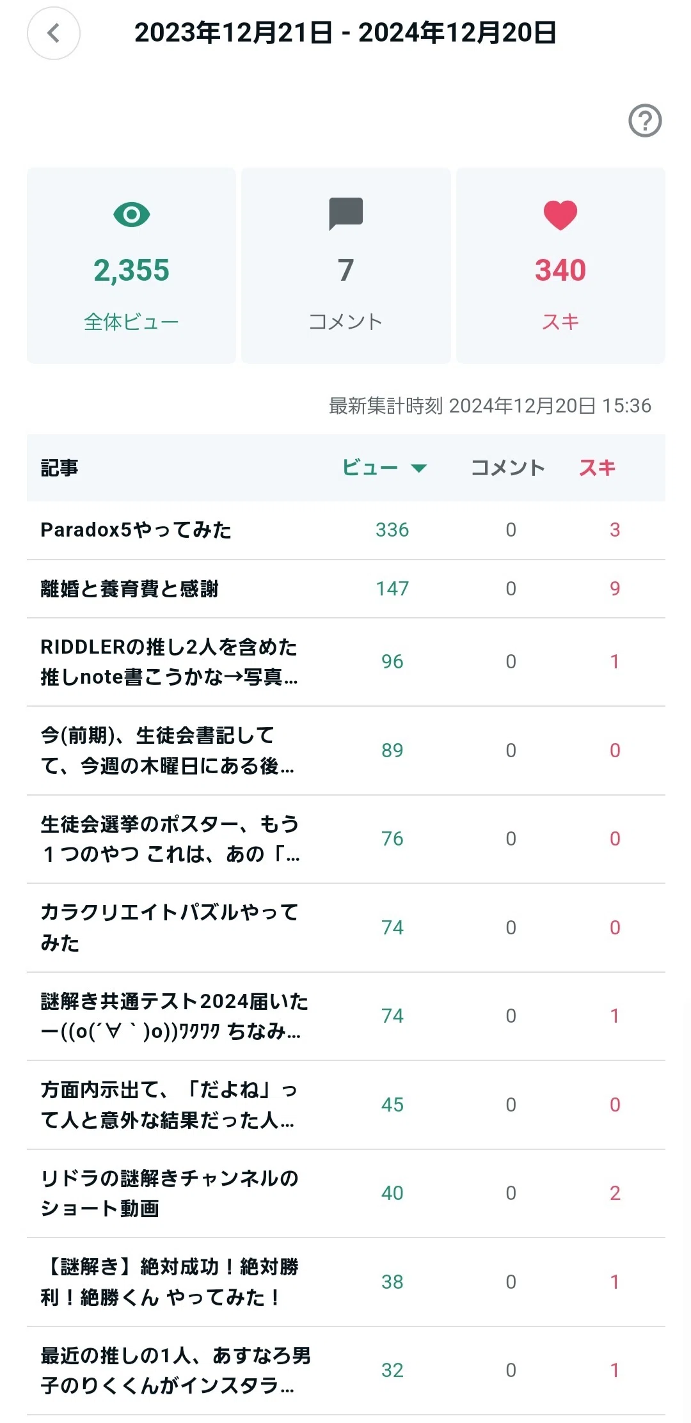The height and width of the screenshot is (1423, 691).
Task: Select the 全体ビュー 2,355 summary card
Action: click(x=131, y=265)
